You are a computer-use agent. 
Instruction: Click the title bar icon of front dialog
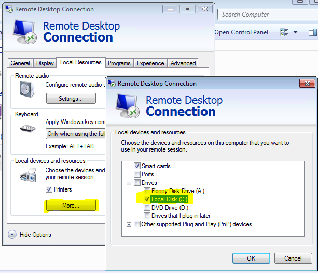point(112,84)
